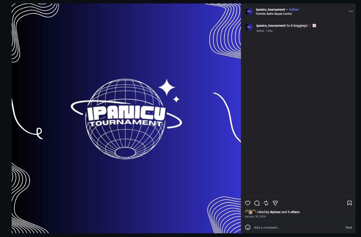Open the profile picture beside the caption
Image resolution: width=361 pixels, height=237 pixels.
click(249, 27)
